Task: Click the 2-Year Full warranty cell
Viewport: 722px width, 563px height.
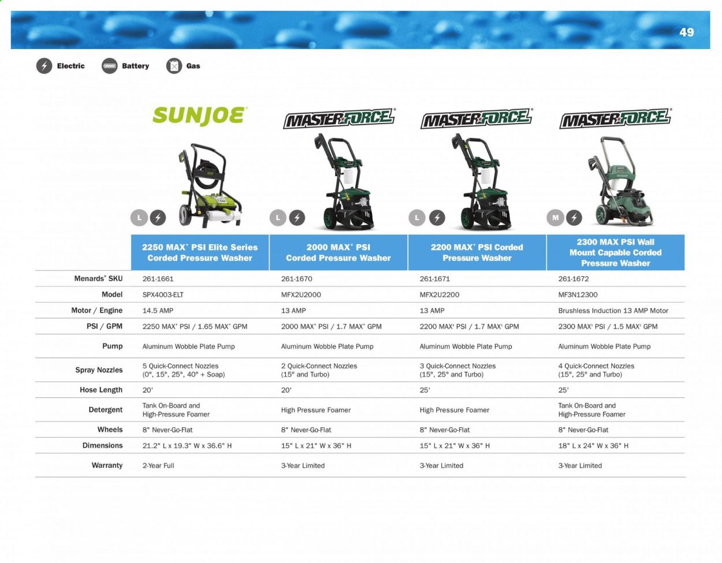Action: click(x=158, y=465)
